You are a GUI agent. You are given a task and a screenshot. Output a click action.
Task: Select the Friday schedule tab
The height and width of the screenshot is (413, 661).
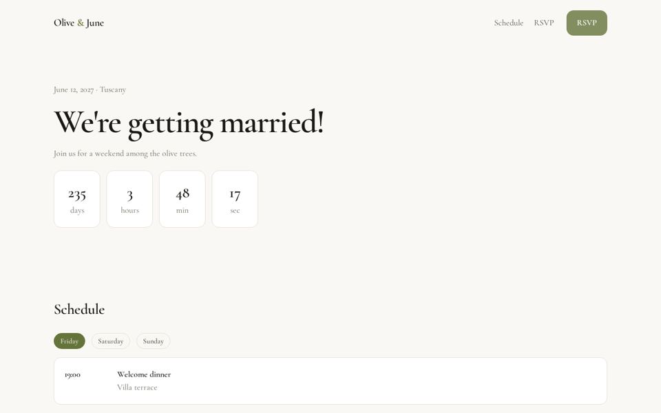(x=70, y=341)
